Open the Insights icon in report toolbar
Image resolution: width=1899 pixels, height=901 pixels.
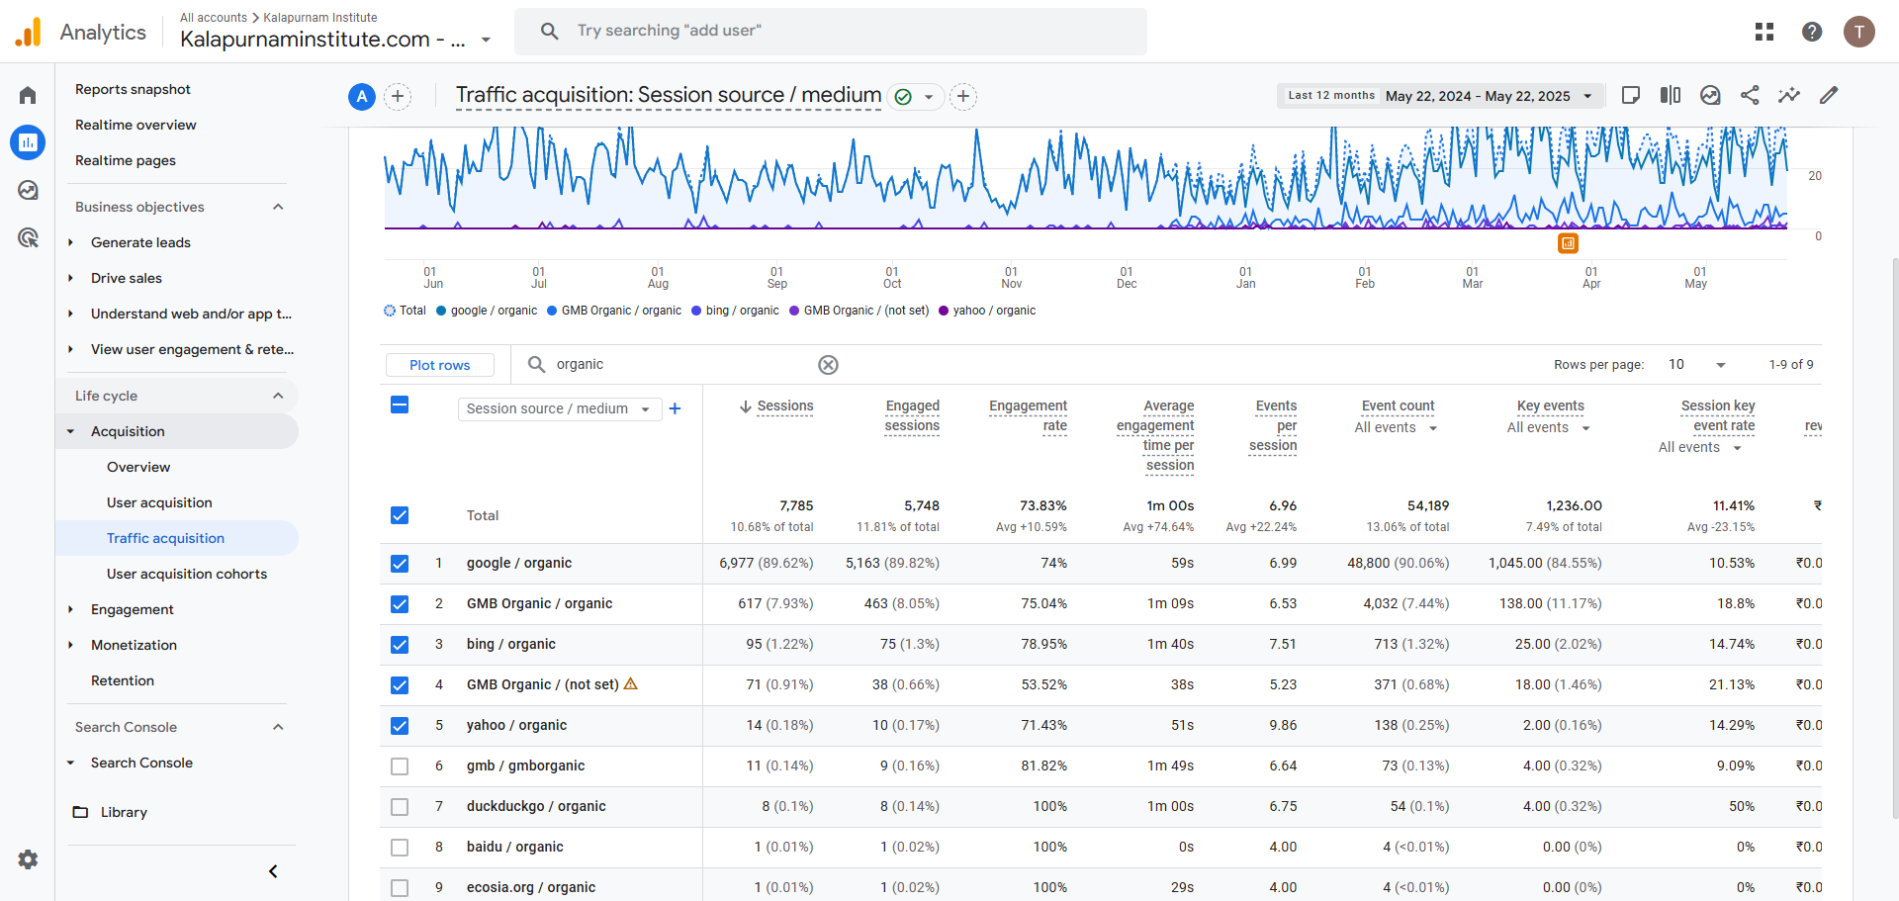[1710, 95]
